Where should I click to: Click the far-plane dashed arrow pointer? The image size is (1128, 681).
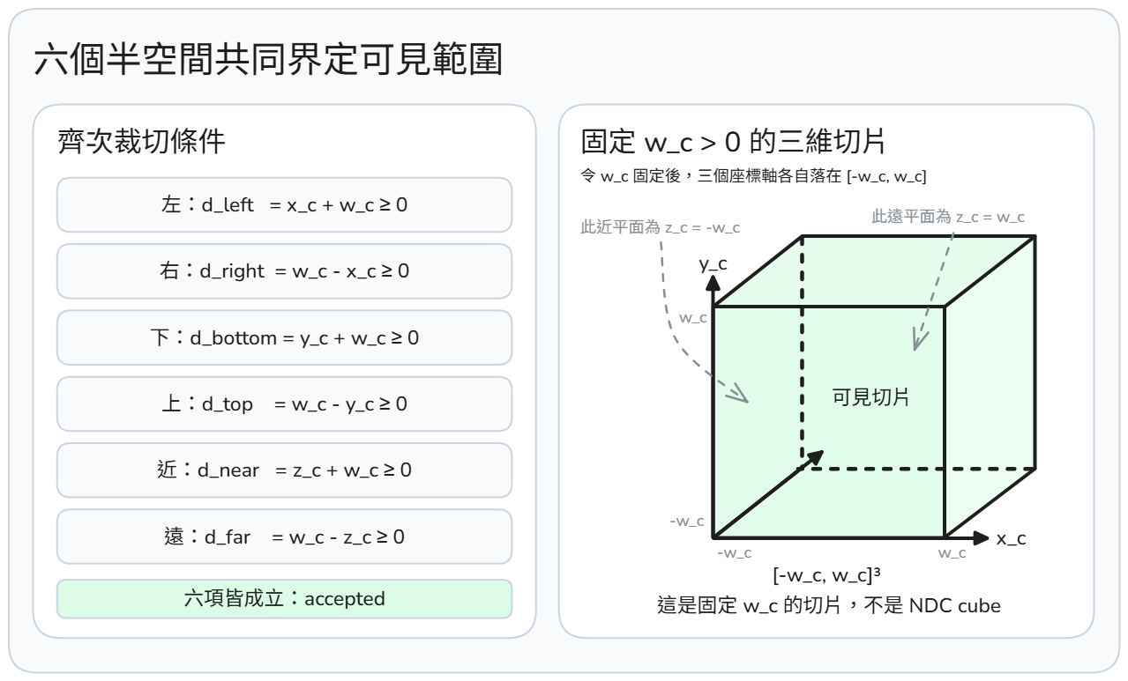pos(933,287)
